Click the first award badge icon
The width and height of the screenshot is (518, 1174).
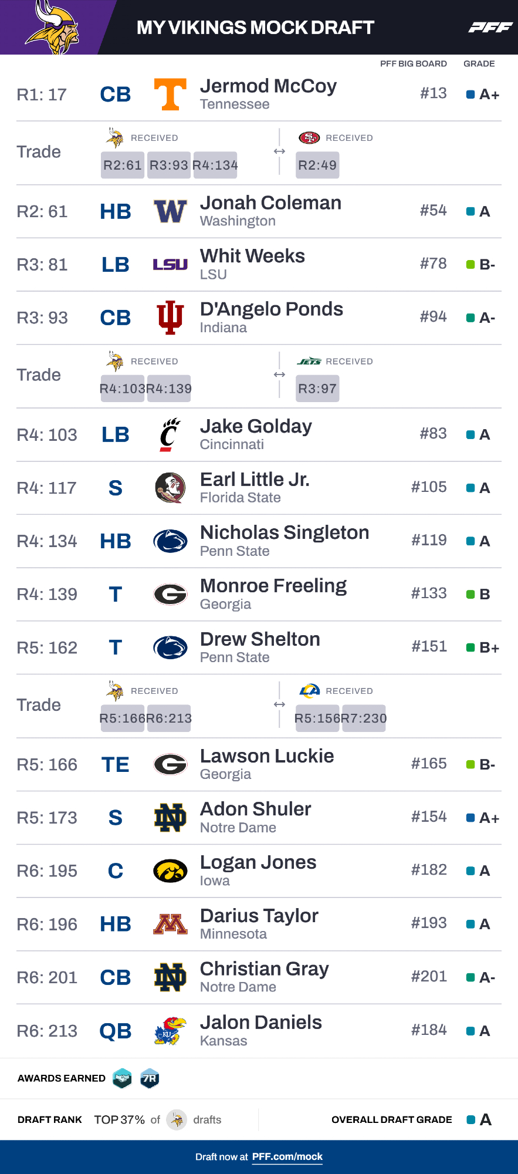point(122,1078)
